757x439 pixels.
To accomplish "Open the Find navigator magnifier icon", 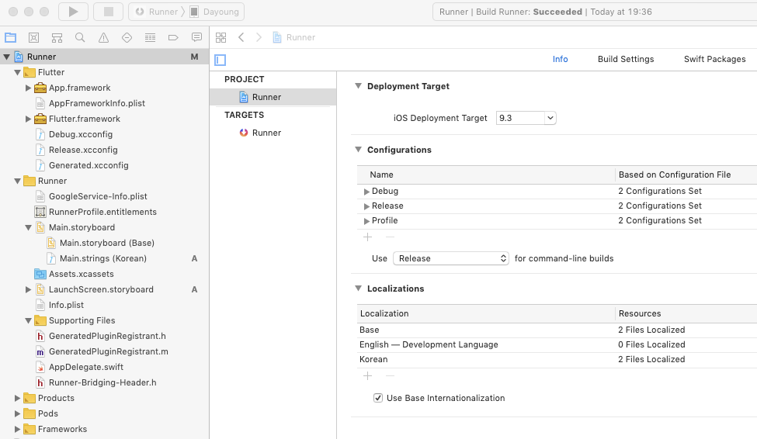I will [x=80, y=37].
